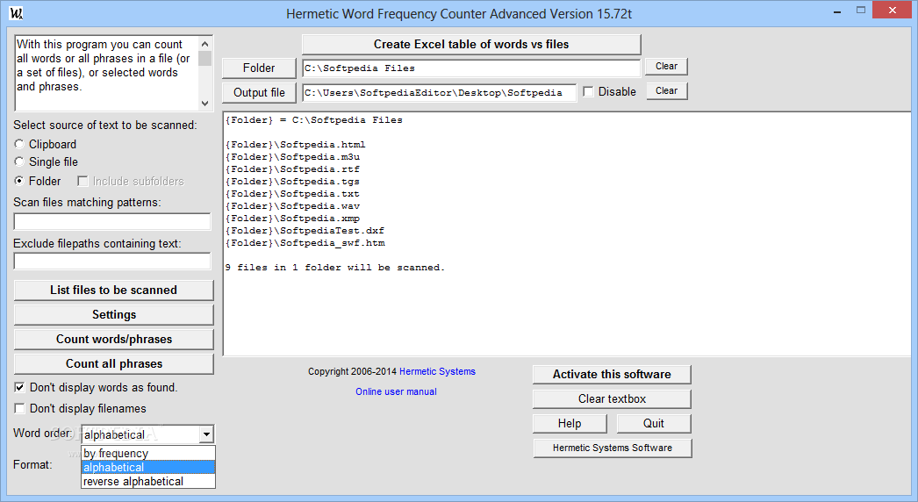
Task: Clear the Folder path field
Action: [666, 66]
